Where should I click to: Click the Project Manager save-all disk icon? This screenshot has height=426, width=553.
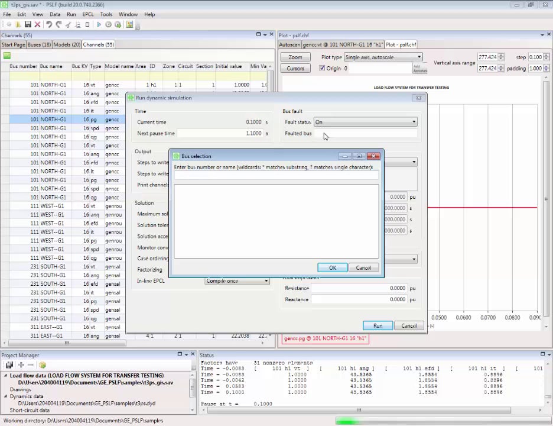pos(9,365)
